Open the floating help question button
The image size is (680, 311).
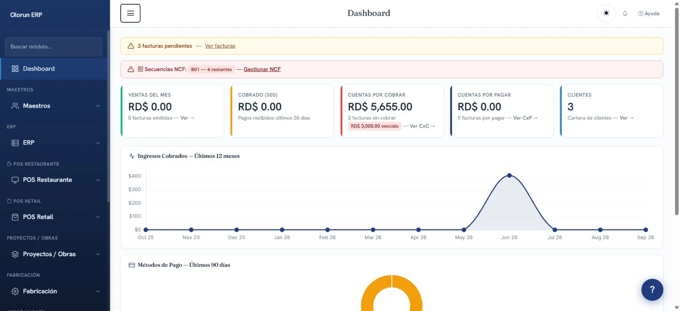pyautogui.click(x=652, y=290)
